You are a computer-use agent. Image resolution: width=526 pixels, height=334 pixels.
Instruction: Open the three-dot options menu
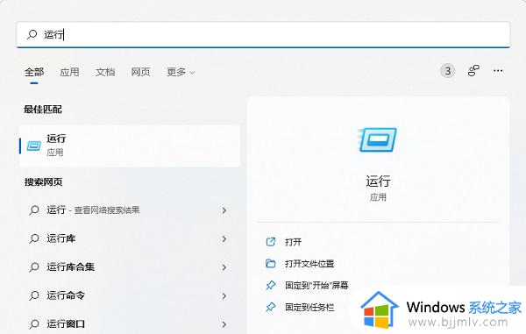click(x=498, y=71)
